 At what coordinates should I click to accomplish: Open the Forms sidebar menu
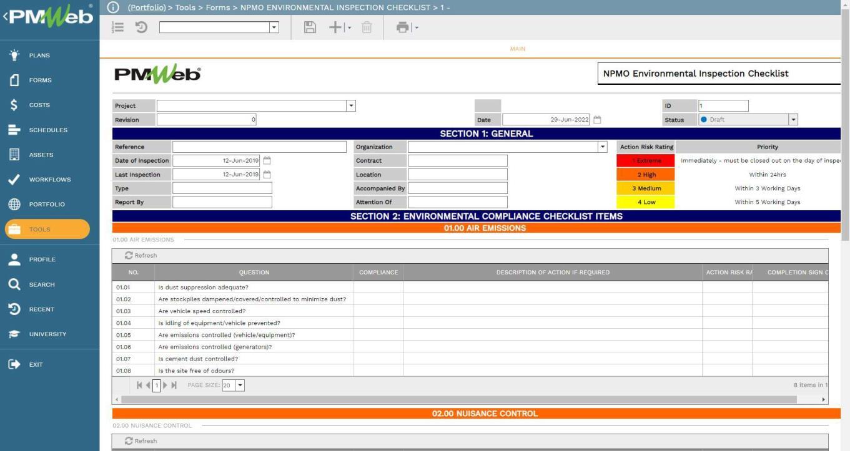pyautogui.click(x=40, y=80)
